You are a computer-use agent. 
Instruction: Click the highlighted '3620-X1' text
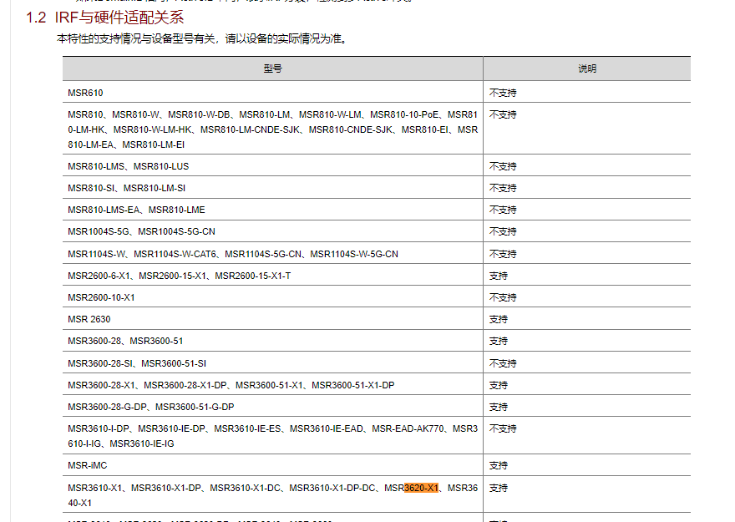[x=422, y=488]
